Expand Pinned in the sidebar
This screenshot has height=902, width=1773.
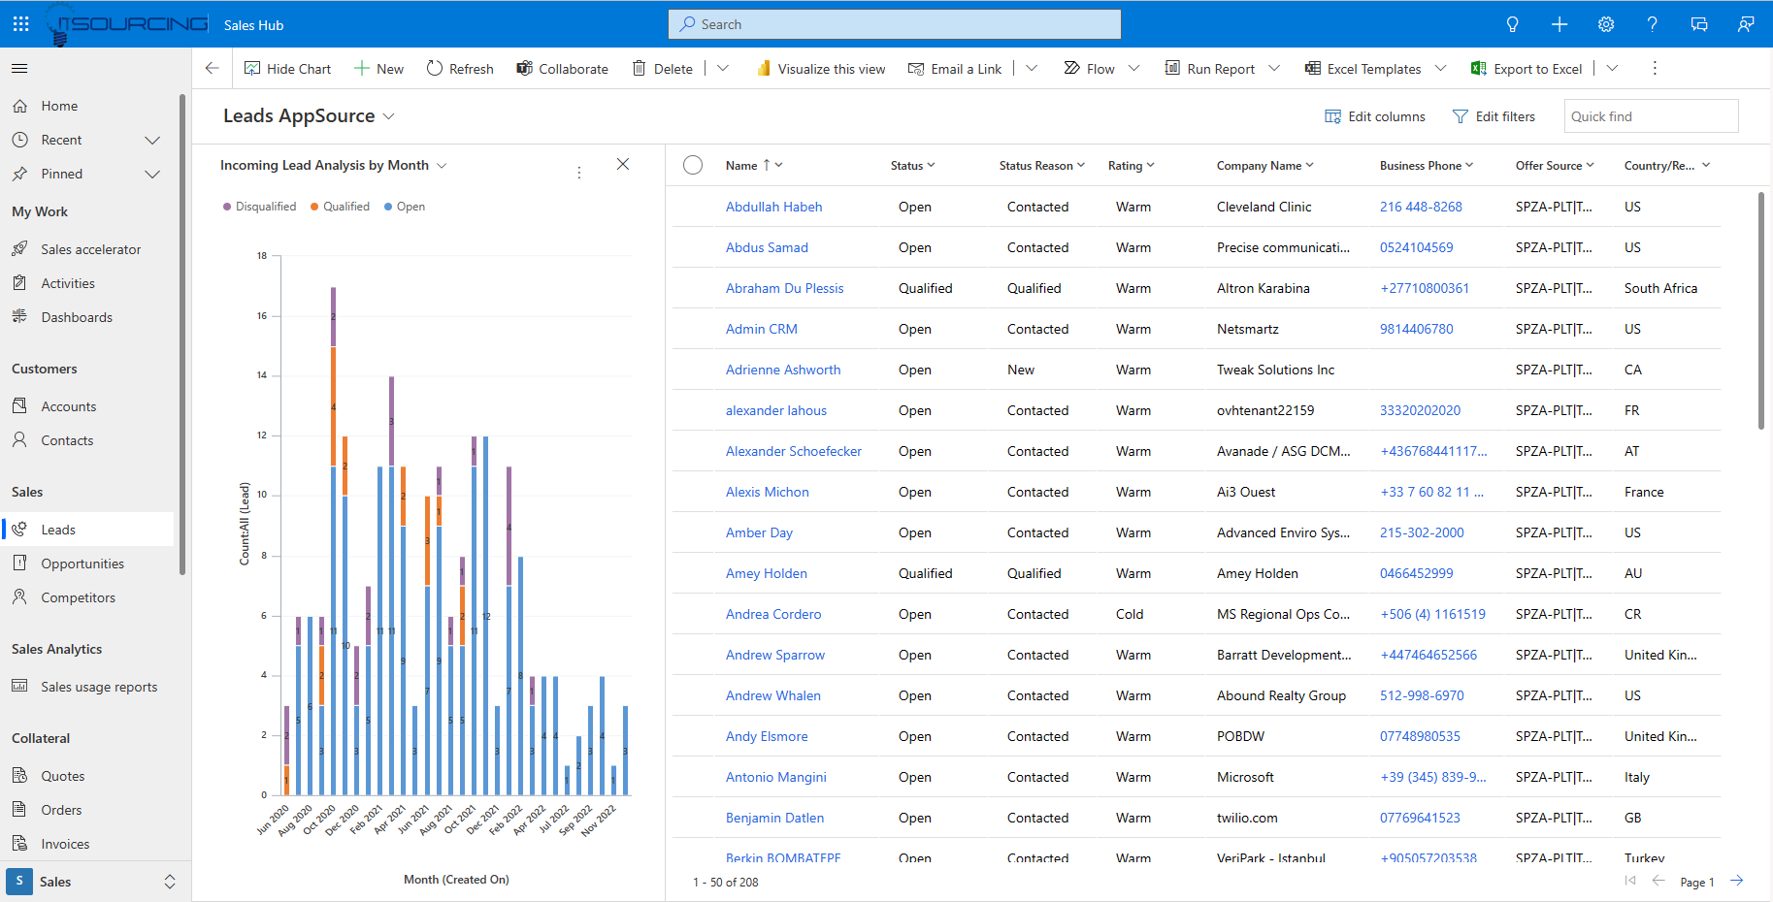[152, 174]
